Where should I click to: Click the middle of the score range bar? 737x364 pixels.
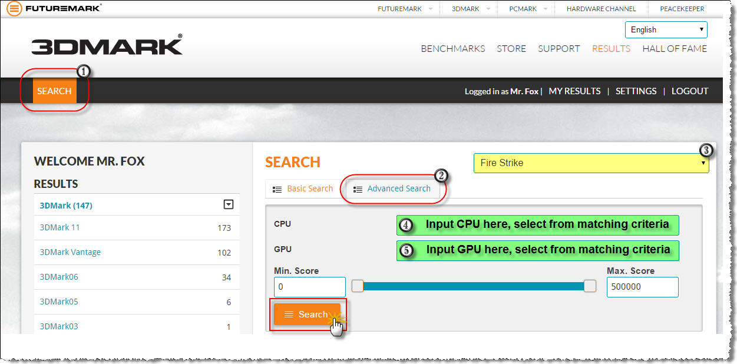(474, 286)
